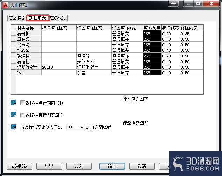Click the 0.25 detail line width cell

tap(192, 34)
